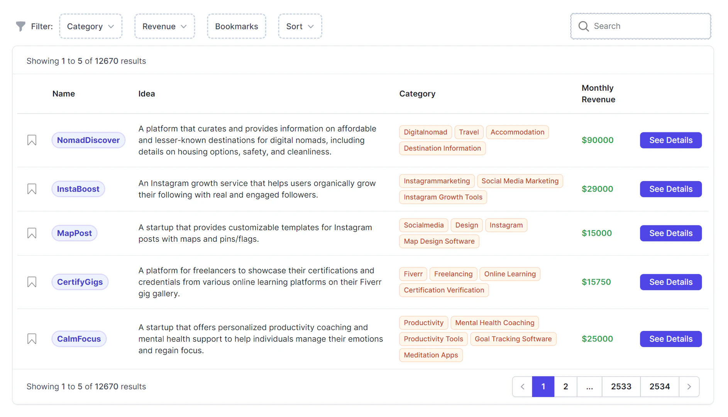728x417 pixels.
Task: Open the Category filter dropdown
Action: pos(91,26)
